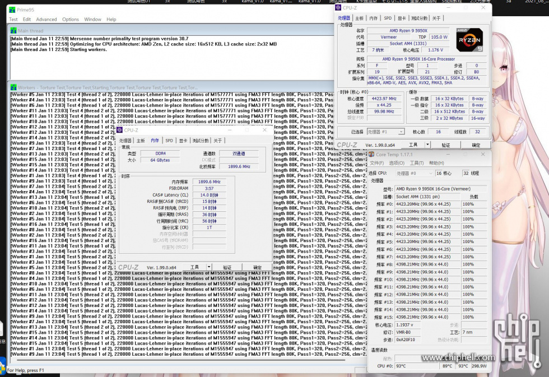The height and width of the screenshot is (377, 549).
Task: Click Core Temp 步进 value 0xA20F10
Action: [x=408, y=340]
